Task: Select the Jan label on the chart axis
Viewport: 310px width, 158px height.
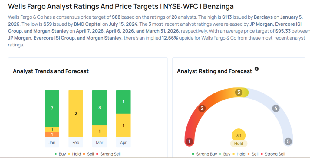Action: pyautogui.click(x=52, y=142)
